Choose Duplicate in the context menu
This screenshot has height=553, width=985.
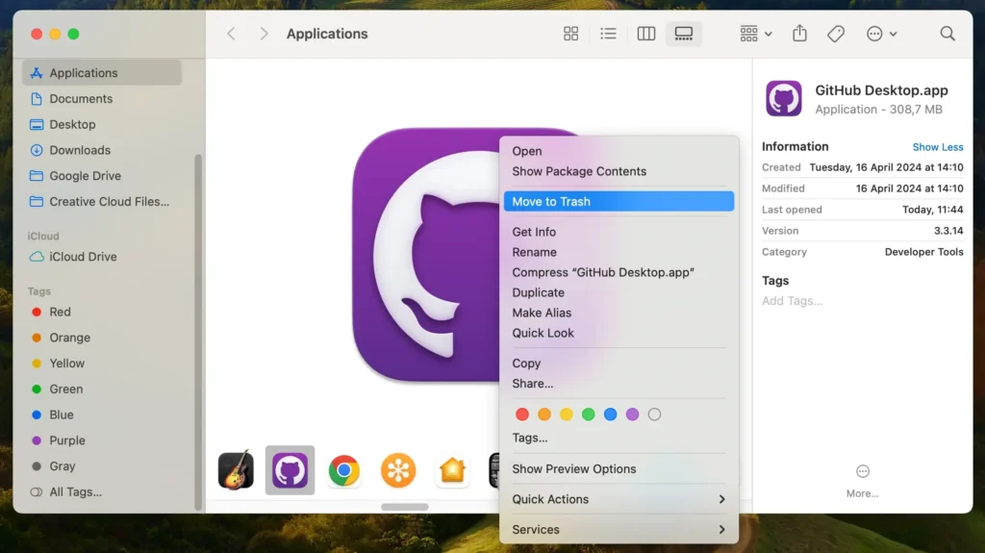(x=619, y=292)
